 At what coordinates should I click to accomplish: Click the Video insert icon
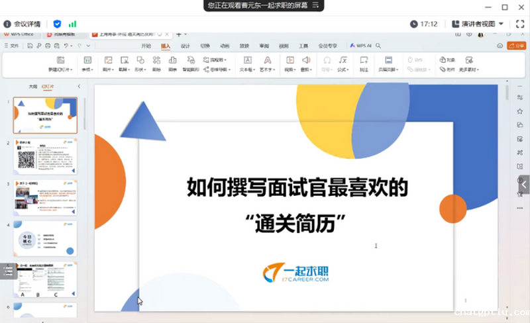(290, 60)
